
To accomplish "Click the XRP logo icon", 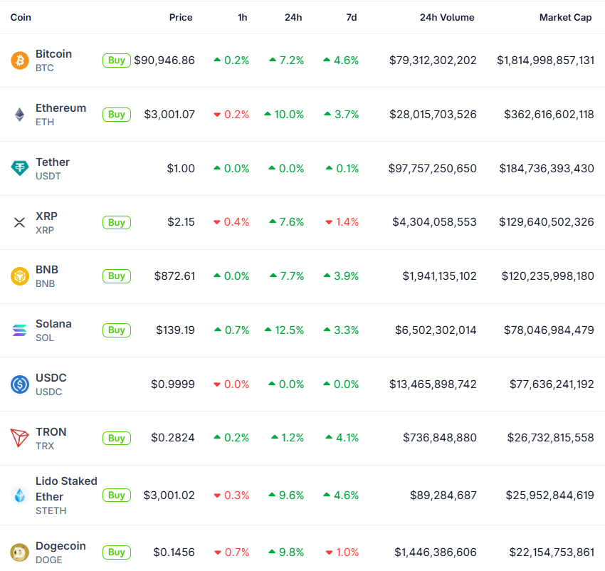I will pyautogui.click(x=19, y=223).
